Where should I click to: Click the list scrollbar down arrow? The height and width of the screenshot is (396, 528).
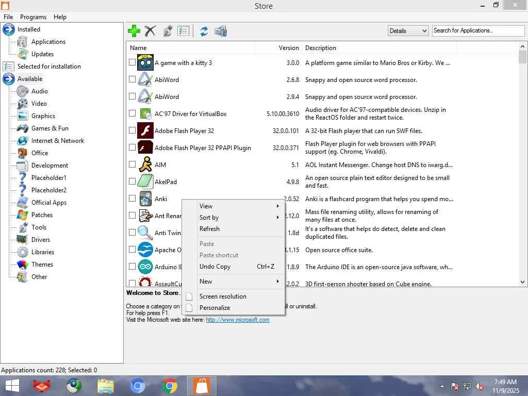coord(522,282)
